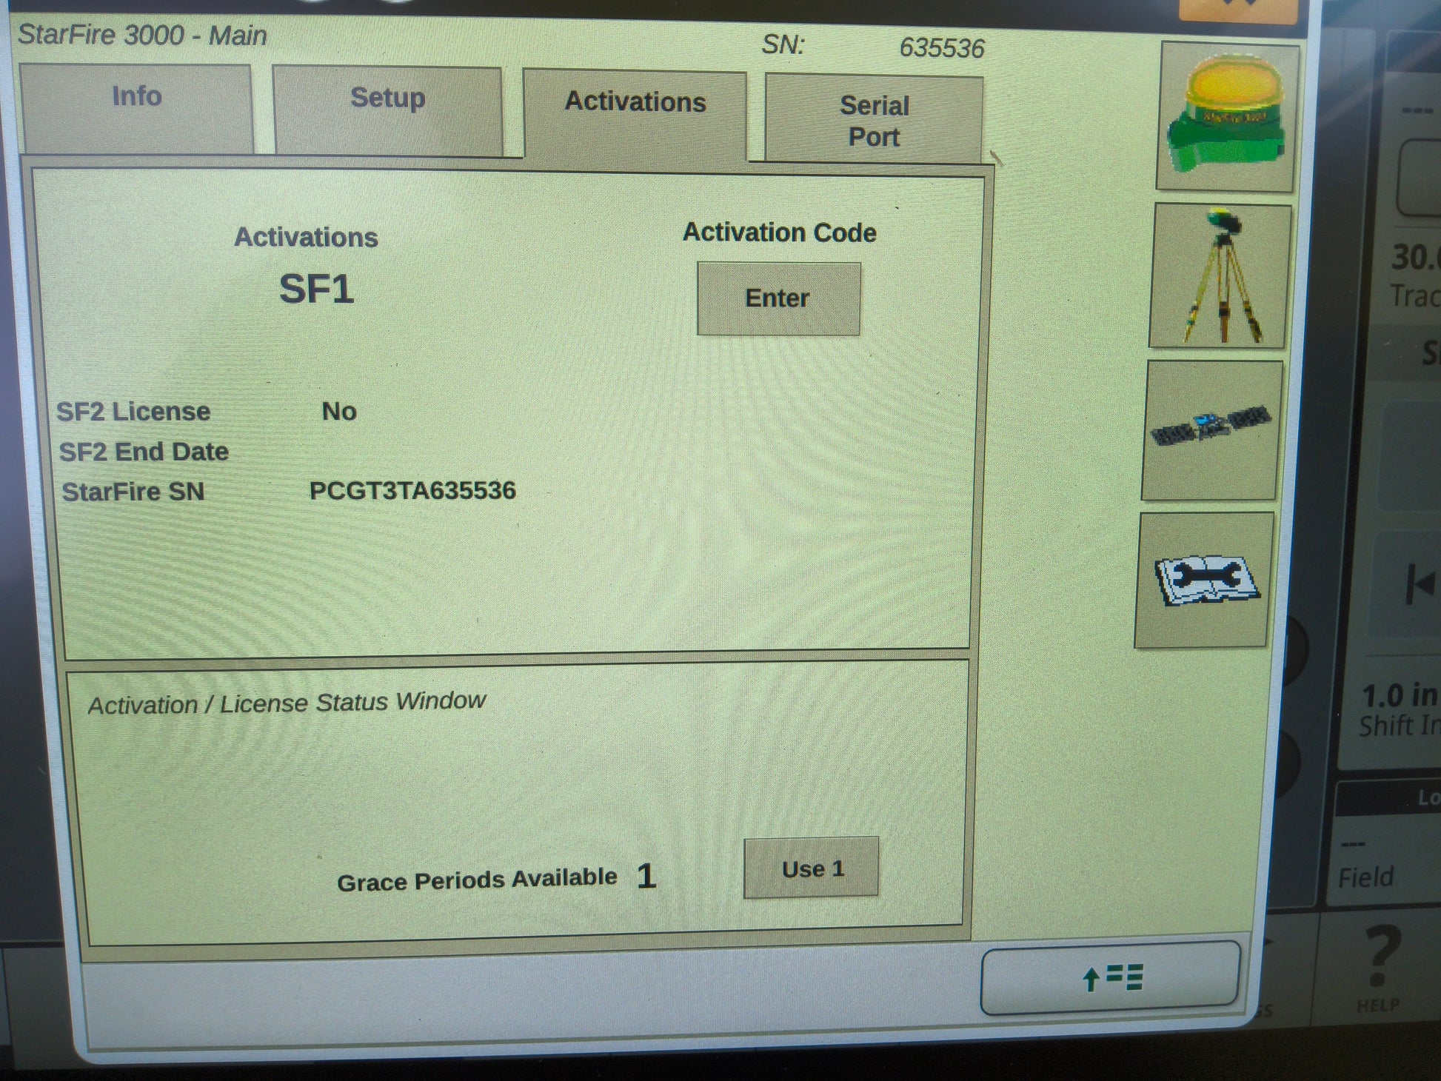Click StarFire SN value PCGT3TA635536
Viewport: 1441px width, 1081px height.
tap(412, 490)
